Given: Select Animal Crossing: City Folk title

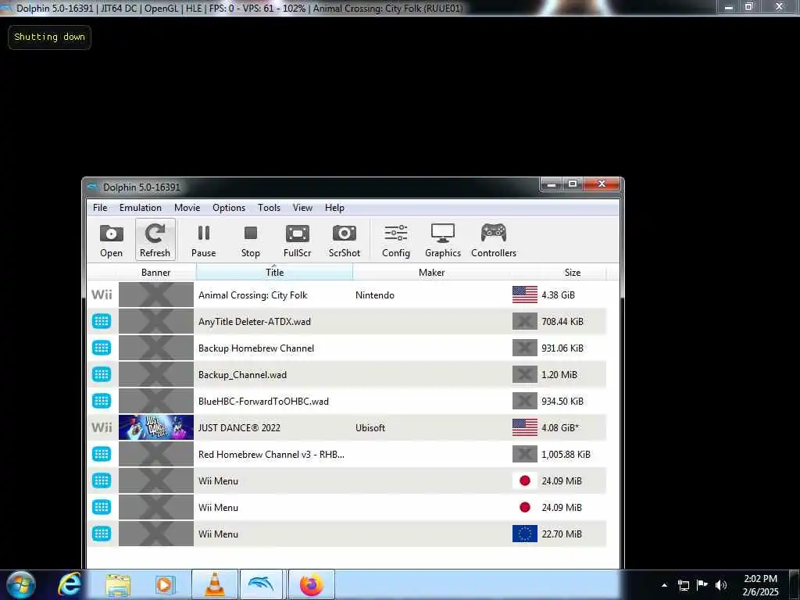Looking at the screenshot, I should click(253, 295).
